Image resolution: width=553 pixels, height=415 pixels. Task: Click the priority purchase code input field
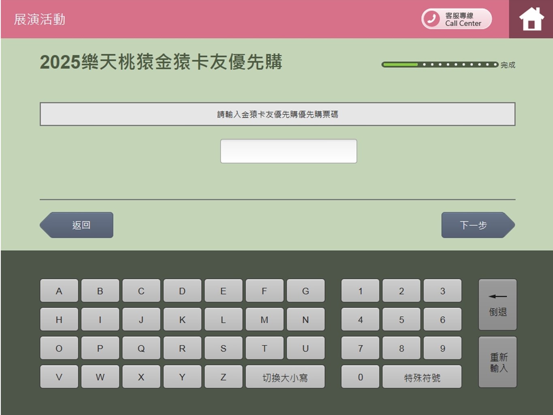[x=288, y=151]
